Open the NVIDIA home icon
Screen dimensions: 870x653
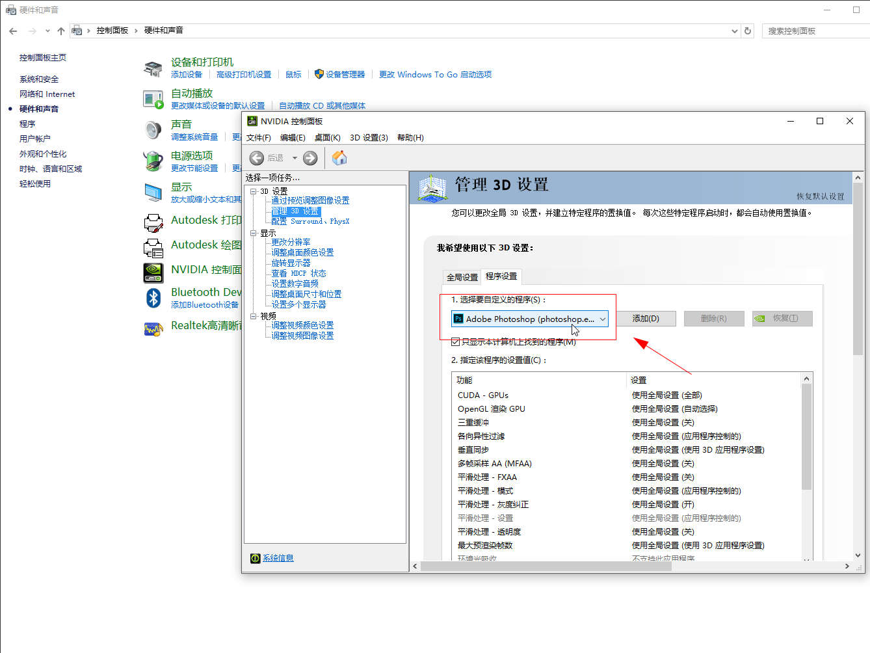pos(339,157)
